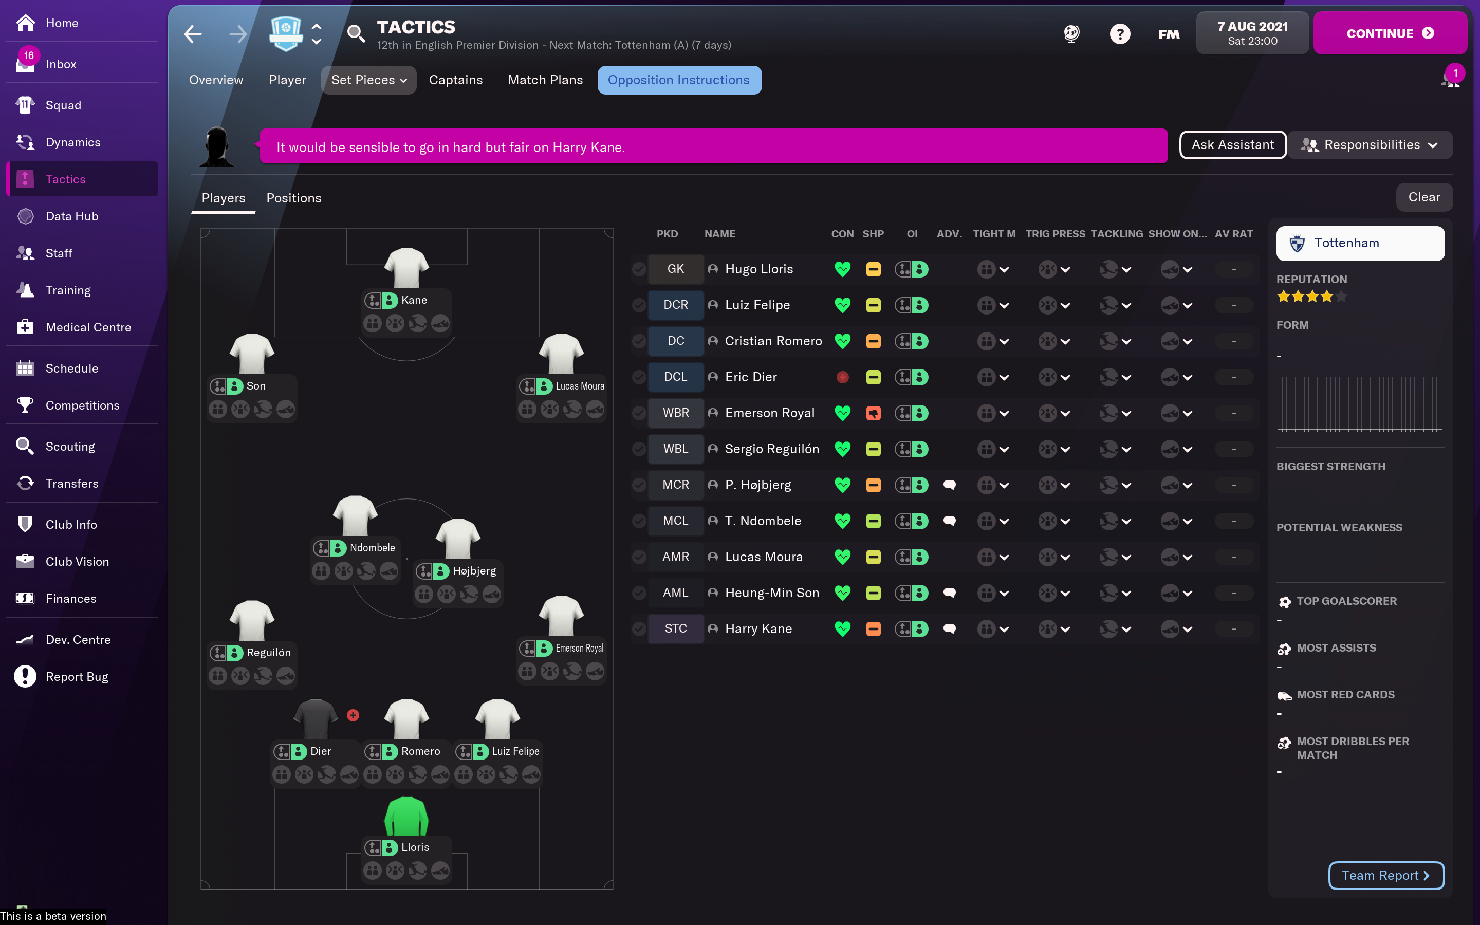Toggle condition icon for Eric Dier row
This screenshot has height=925, width=1480.
842,377
